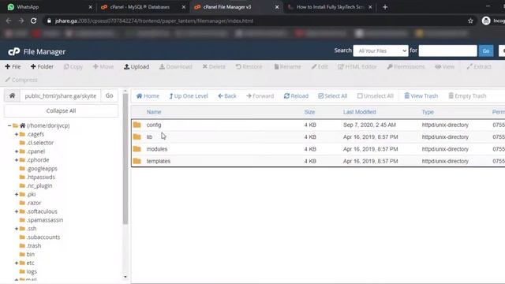The width and height of the screenshot is (505, 284).
Task: Click Go next to the path field
Action: 109,95
